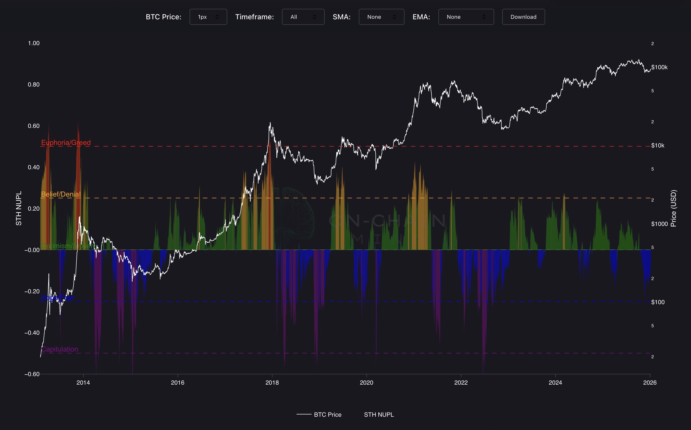The width and height of the screenshot is (691, 430).
Task: Open the BTC Price line width dropdown
Action: click(x=208, y=17)
